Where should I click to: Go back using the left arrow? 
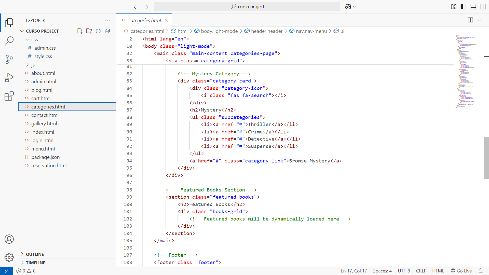(x=136, y=7)
